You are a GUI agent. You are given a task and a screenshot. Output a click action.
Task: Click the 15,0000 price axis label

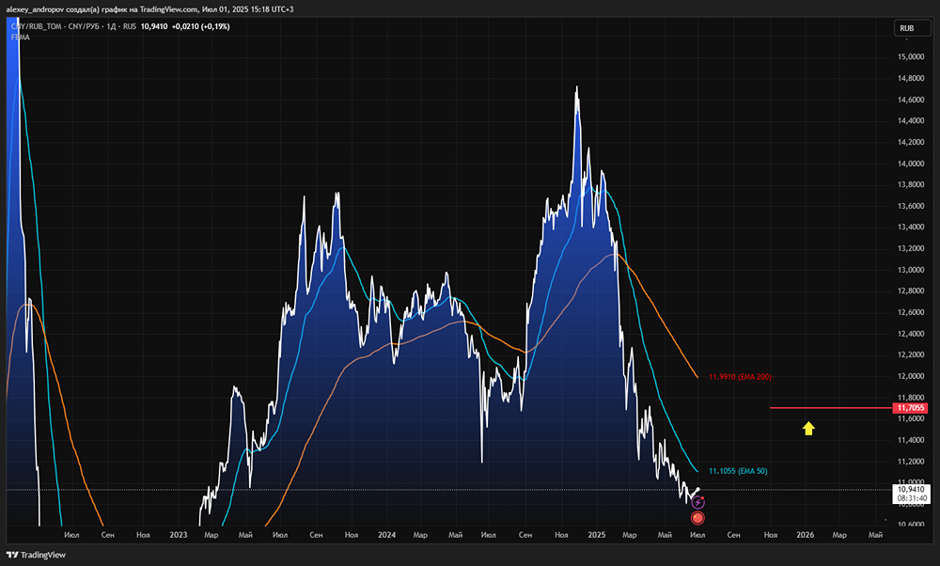click(911, 56)
